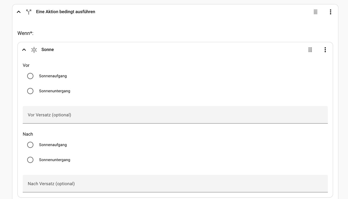Focus the 'Vor Versatz (optional)' field
Screen dimensions: 348x199
tap(175, 115)
